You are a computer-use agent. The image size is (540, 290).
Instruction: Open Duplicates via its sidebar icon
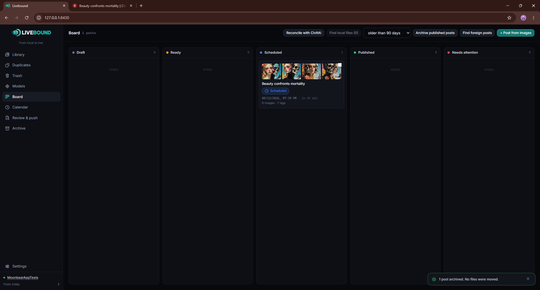[x=7, y=65]
